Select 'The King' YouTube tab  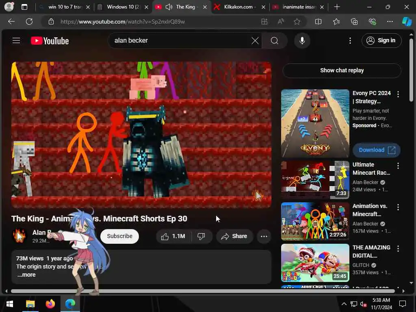(x=182, y=7)
